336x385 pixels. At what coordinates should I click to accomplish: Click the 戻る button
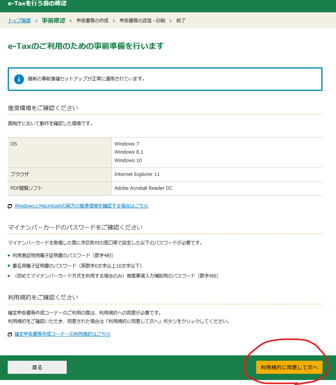tap(37, 367)
